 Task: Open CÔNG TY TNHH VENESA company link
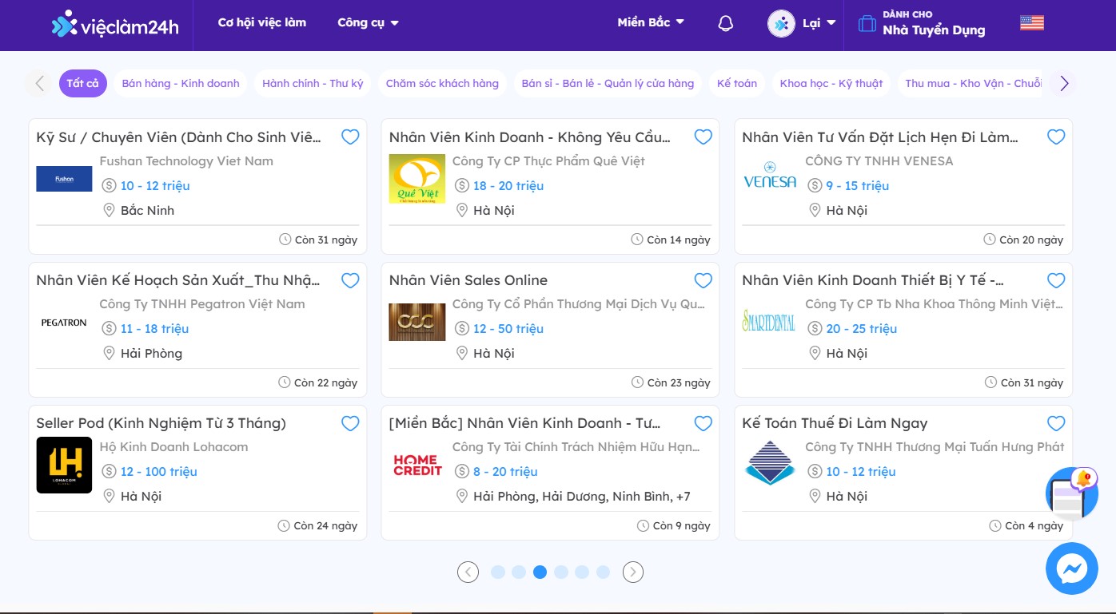pyautogui.click(x=879, y=161)
